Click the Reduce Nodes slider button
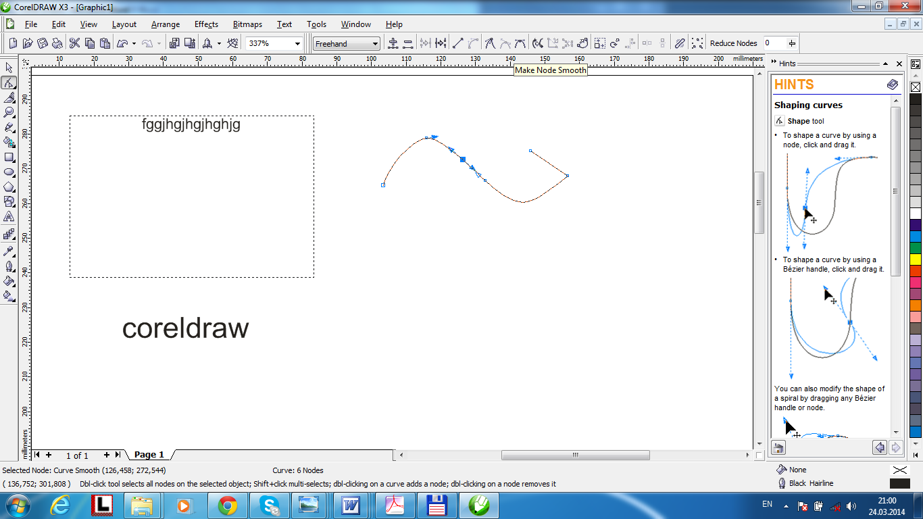Screen dimensions: 923x519 792,43
